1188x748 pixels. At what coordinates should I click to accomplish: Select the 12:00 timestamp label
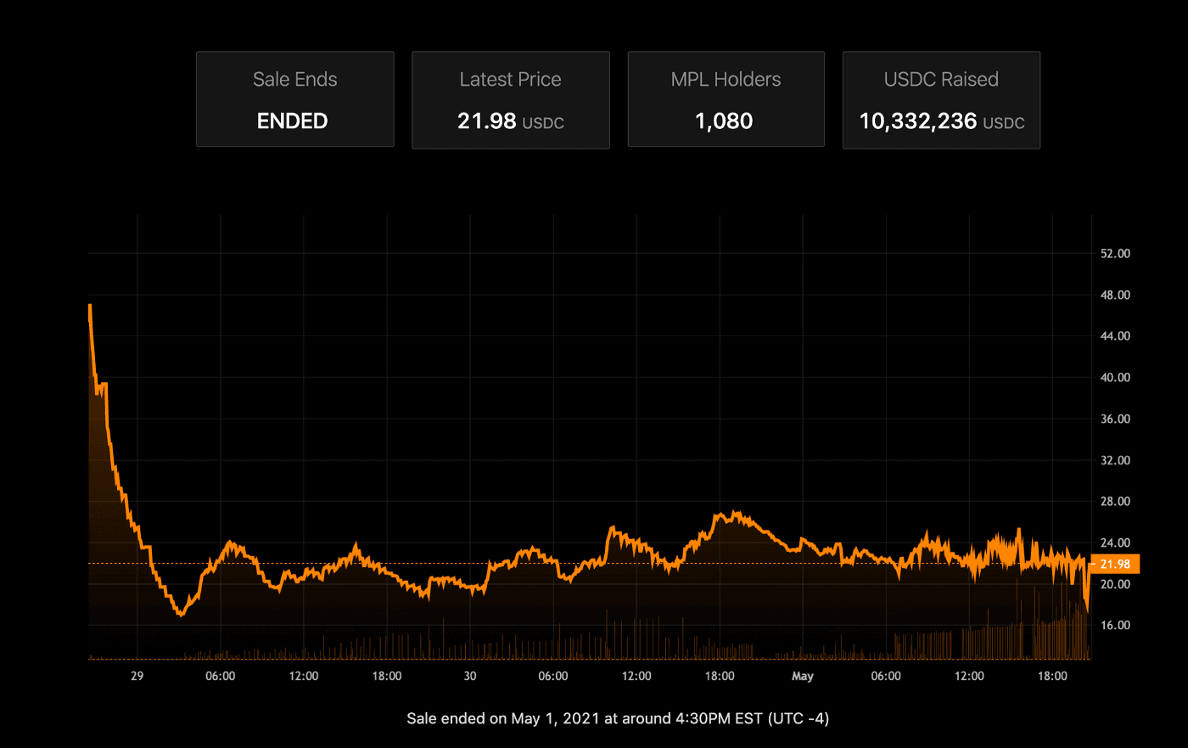303,676
